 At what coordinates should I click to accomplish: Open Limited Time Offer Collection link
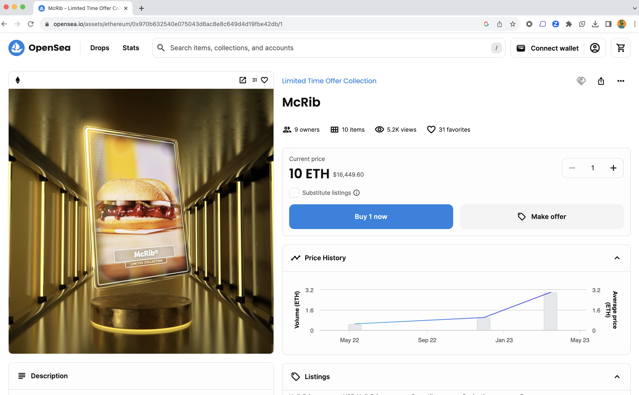tap(329, 81)
